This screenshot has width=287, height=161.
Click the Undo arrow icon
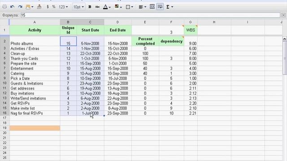[12, 7]
